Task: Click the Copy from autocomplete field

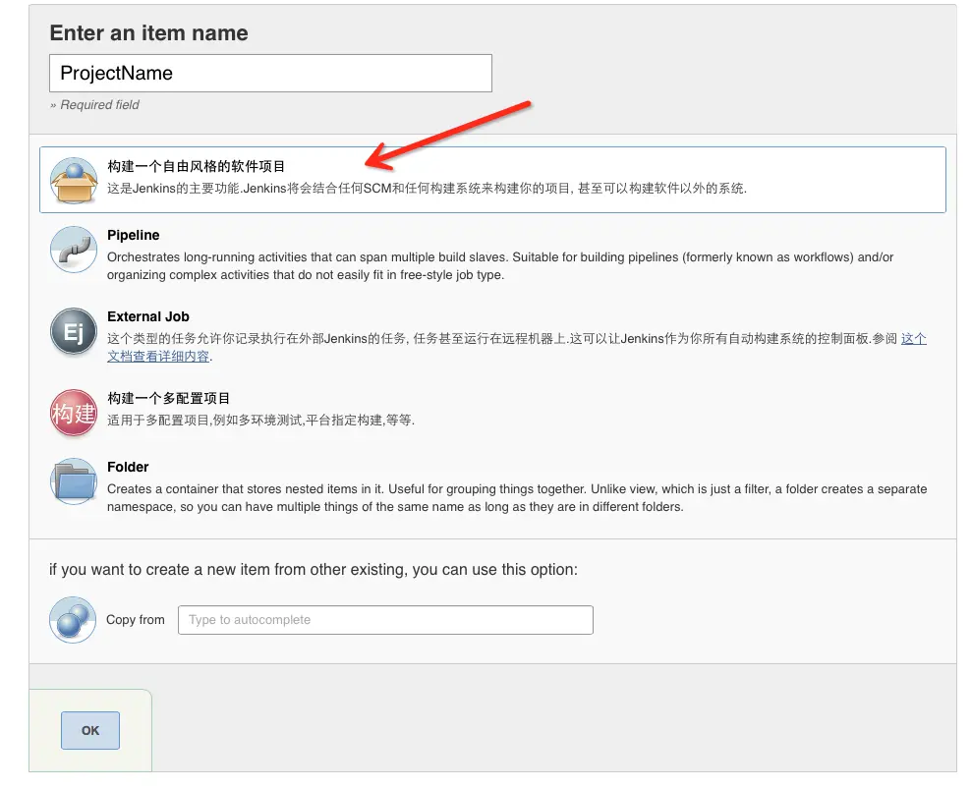Action: 385,620
